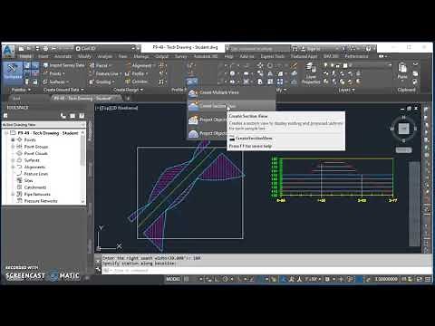Image resolution: width=435 pixels, height=326 pixels.
Task: Expand the Alignments tree node
Action: coord(13,167)
